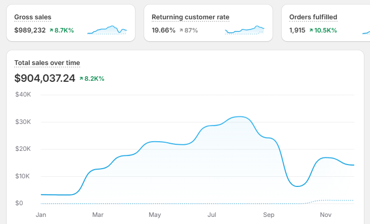This screenshot has height=224, width=370.
Task: Click the Nov label on the chart axis
Action: tap(325, 215)
